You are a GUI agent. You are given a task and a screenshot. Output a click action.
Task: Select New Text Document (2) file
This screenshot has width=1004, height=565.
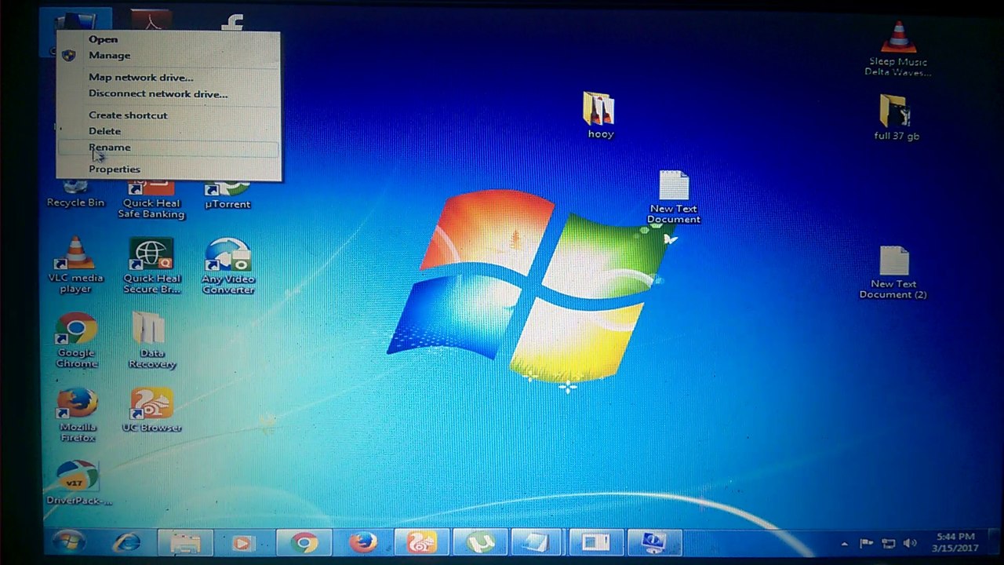tap(893, 272)
